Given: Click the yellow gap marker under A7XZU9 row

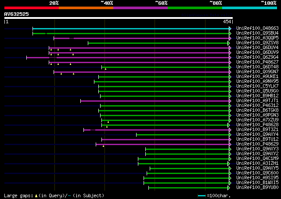Looking at the screenshot, I should (x=108, y=122).
